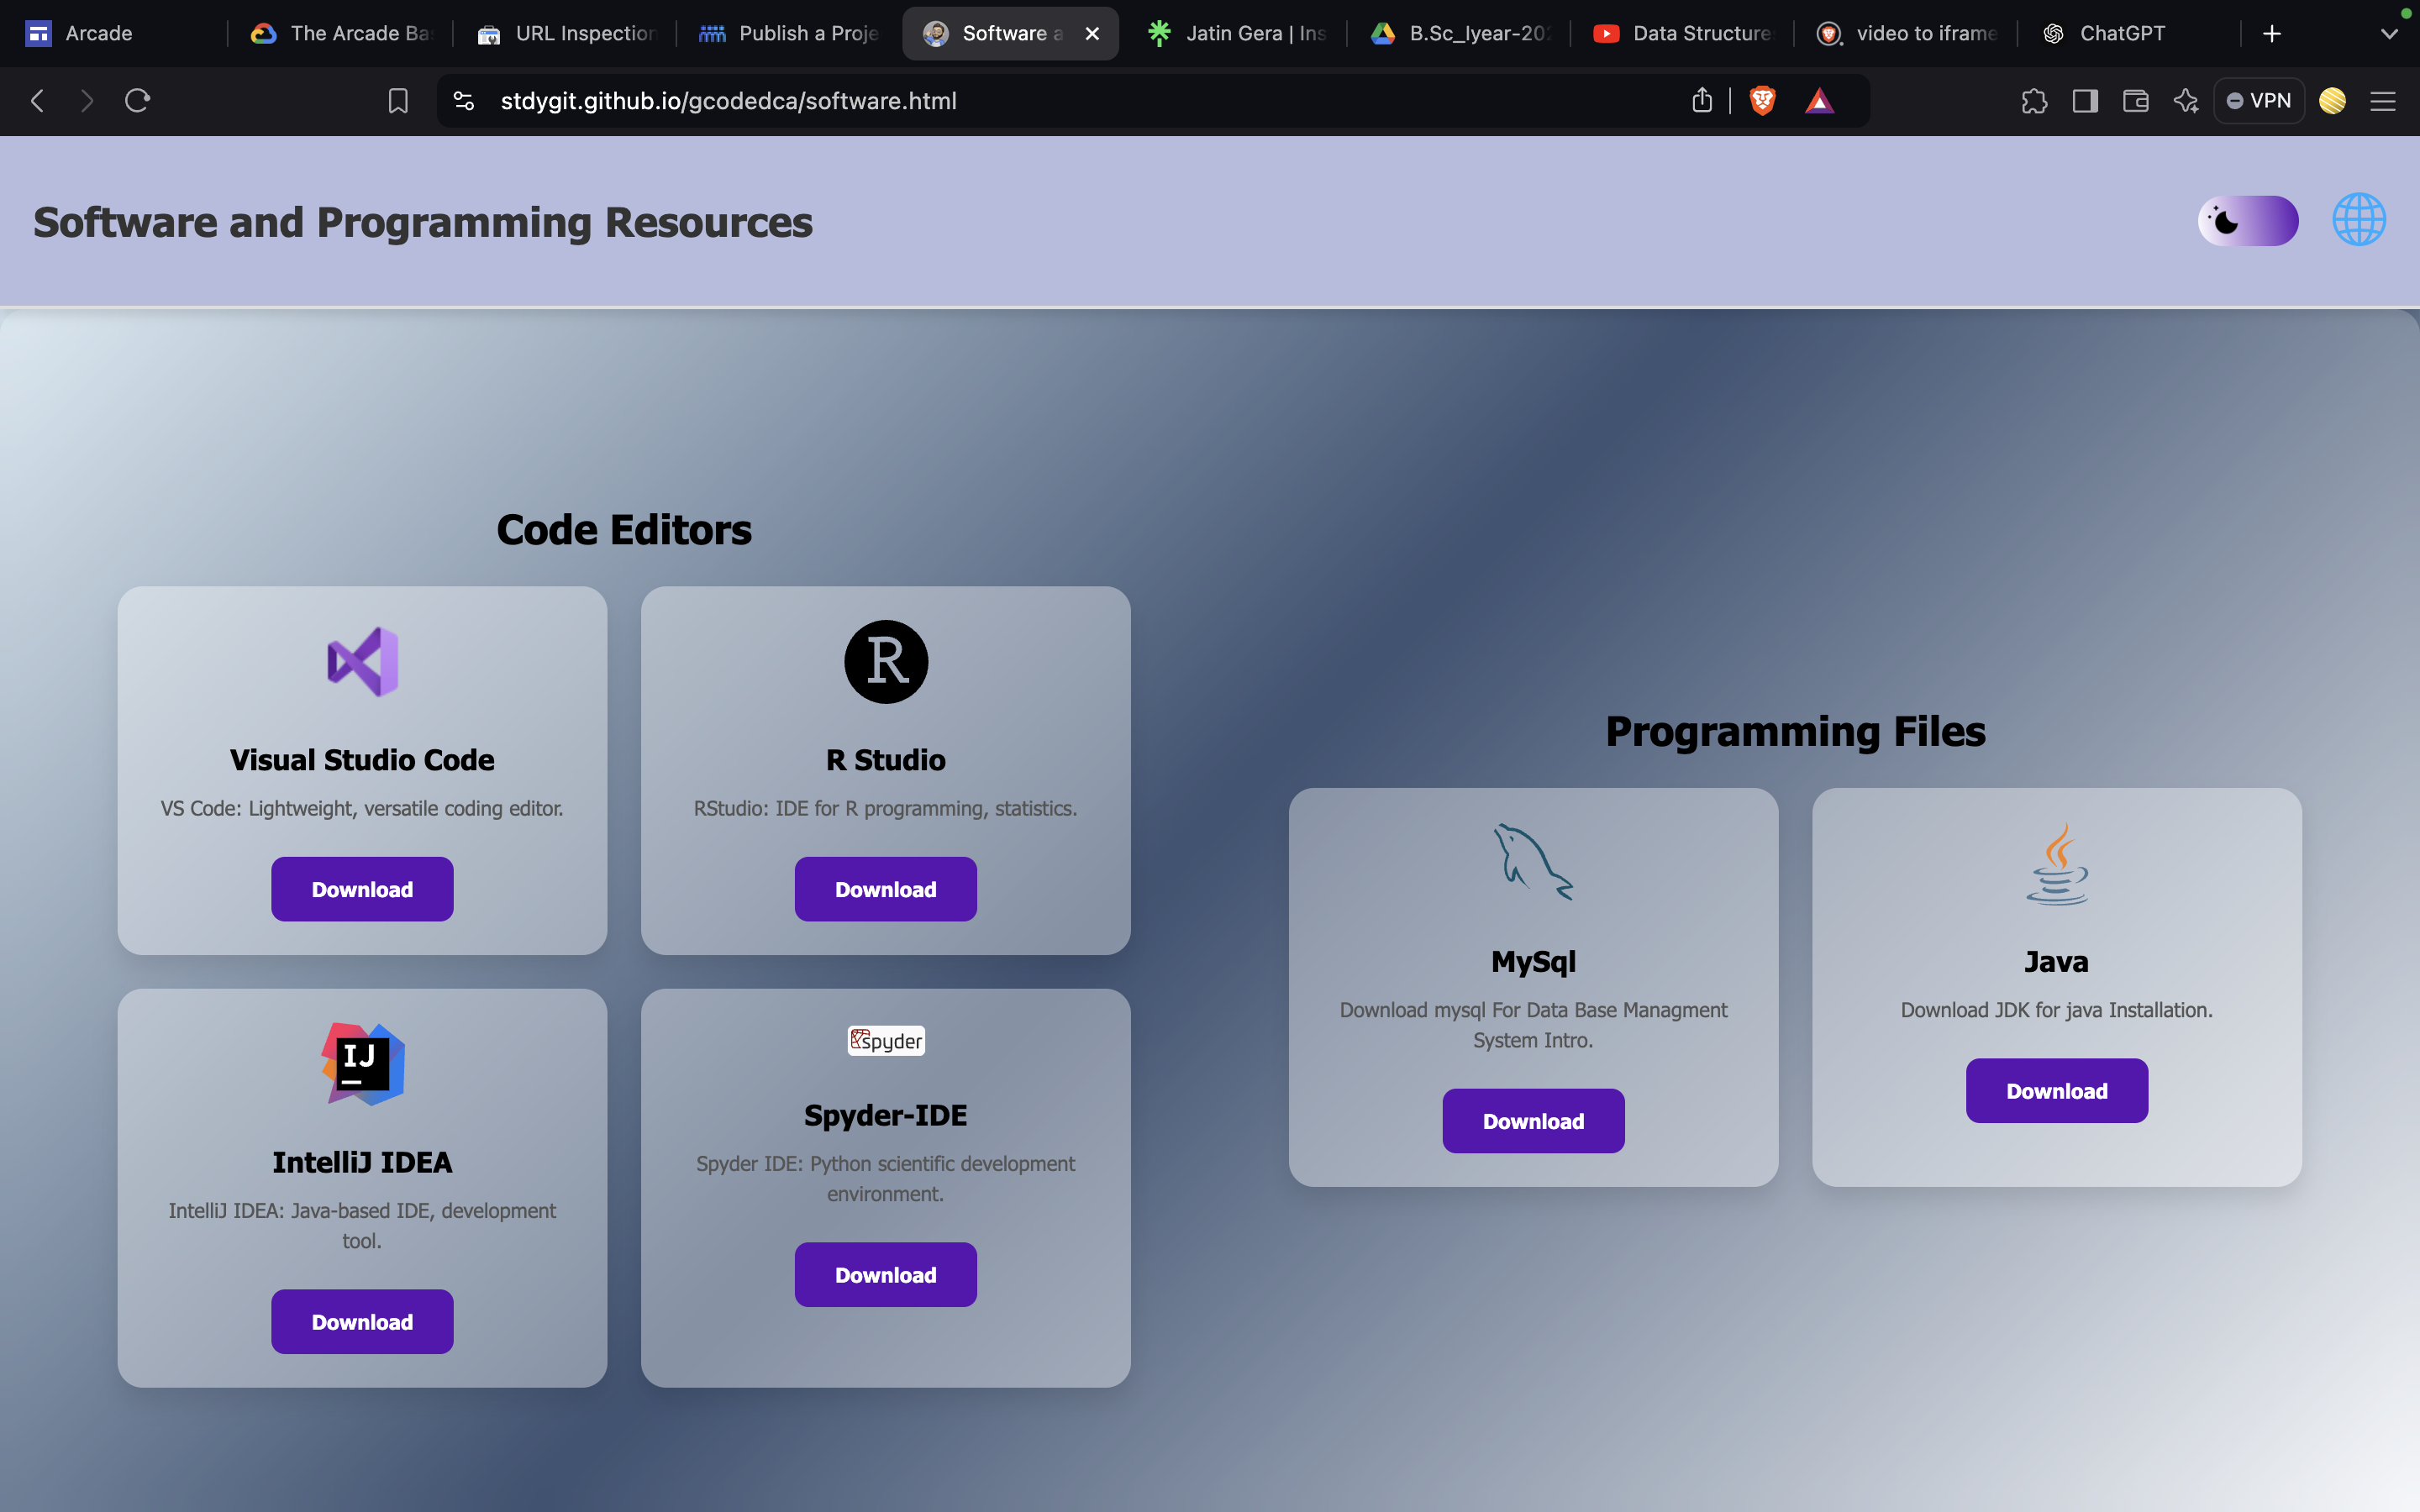Click 'VS Code: Lightweight, versatile coding editor.' text

coord(362,808)
